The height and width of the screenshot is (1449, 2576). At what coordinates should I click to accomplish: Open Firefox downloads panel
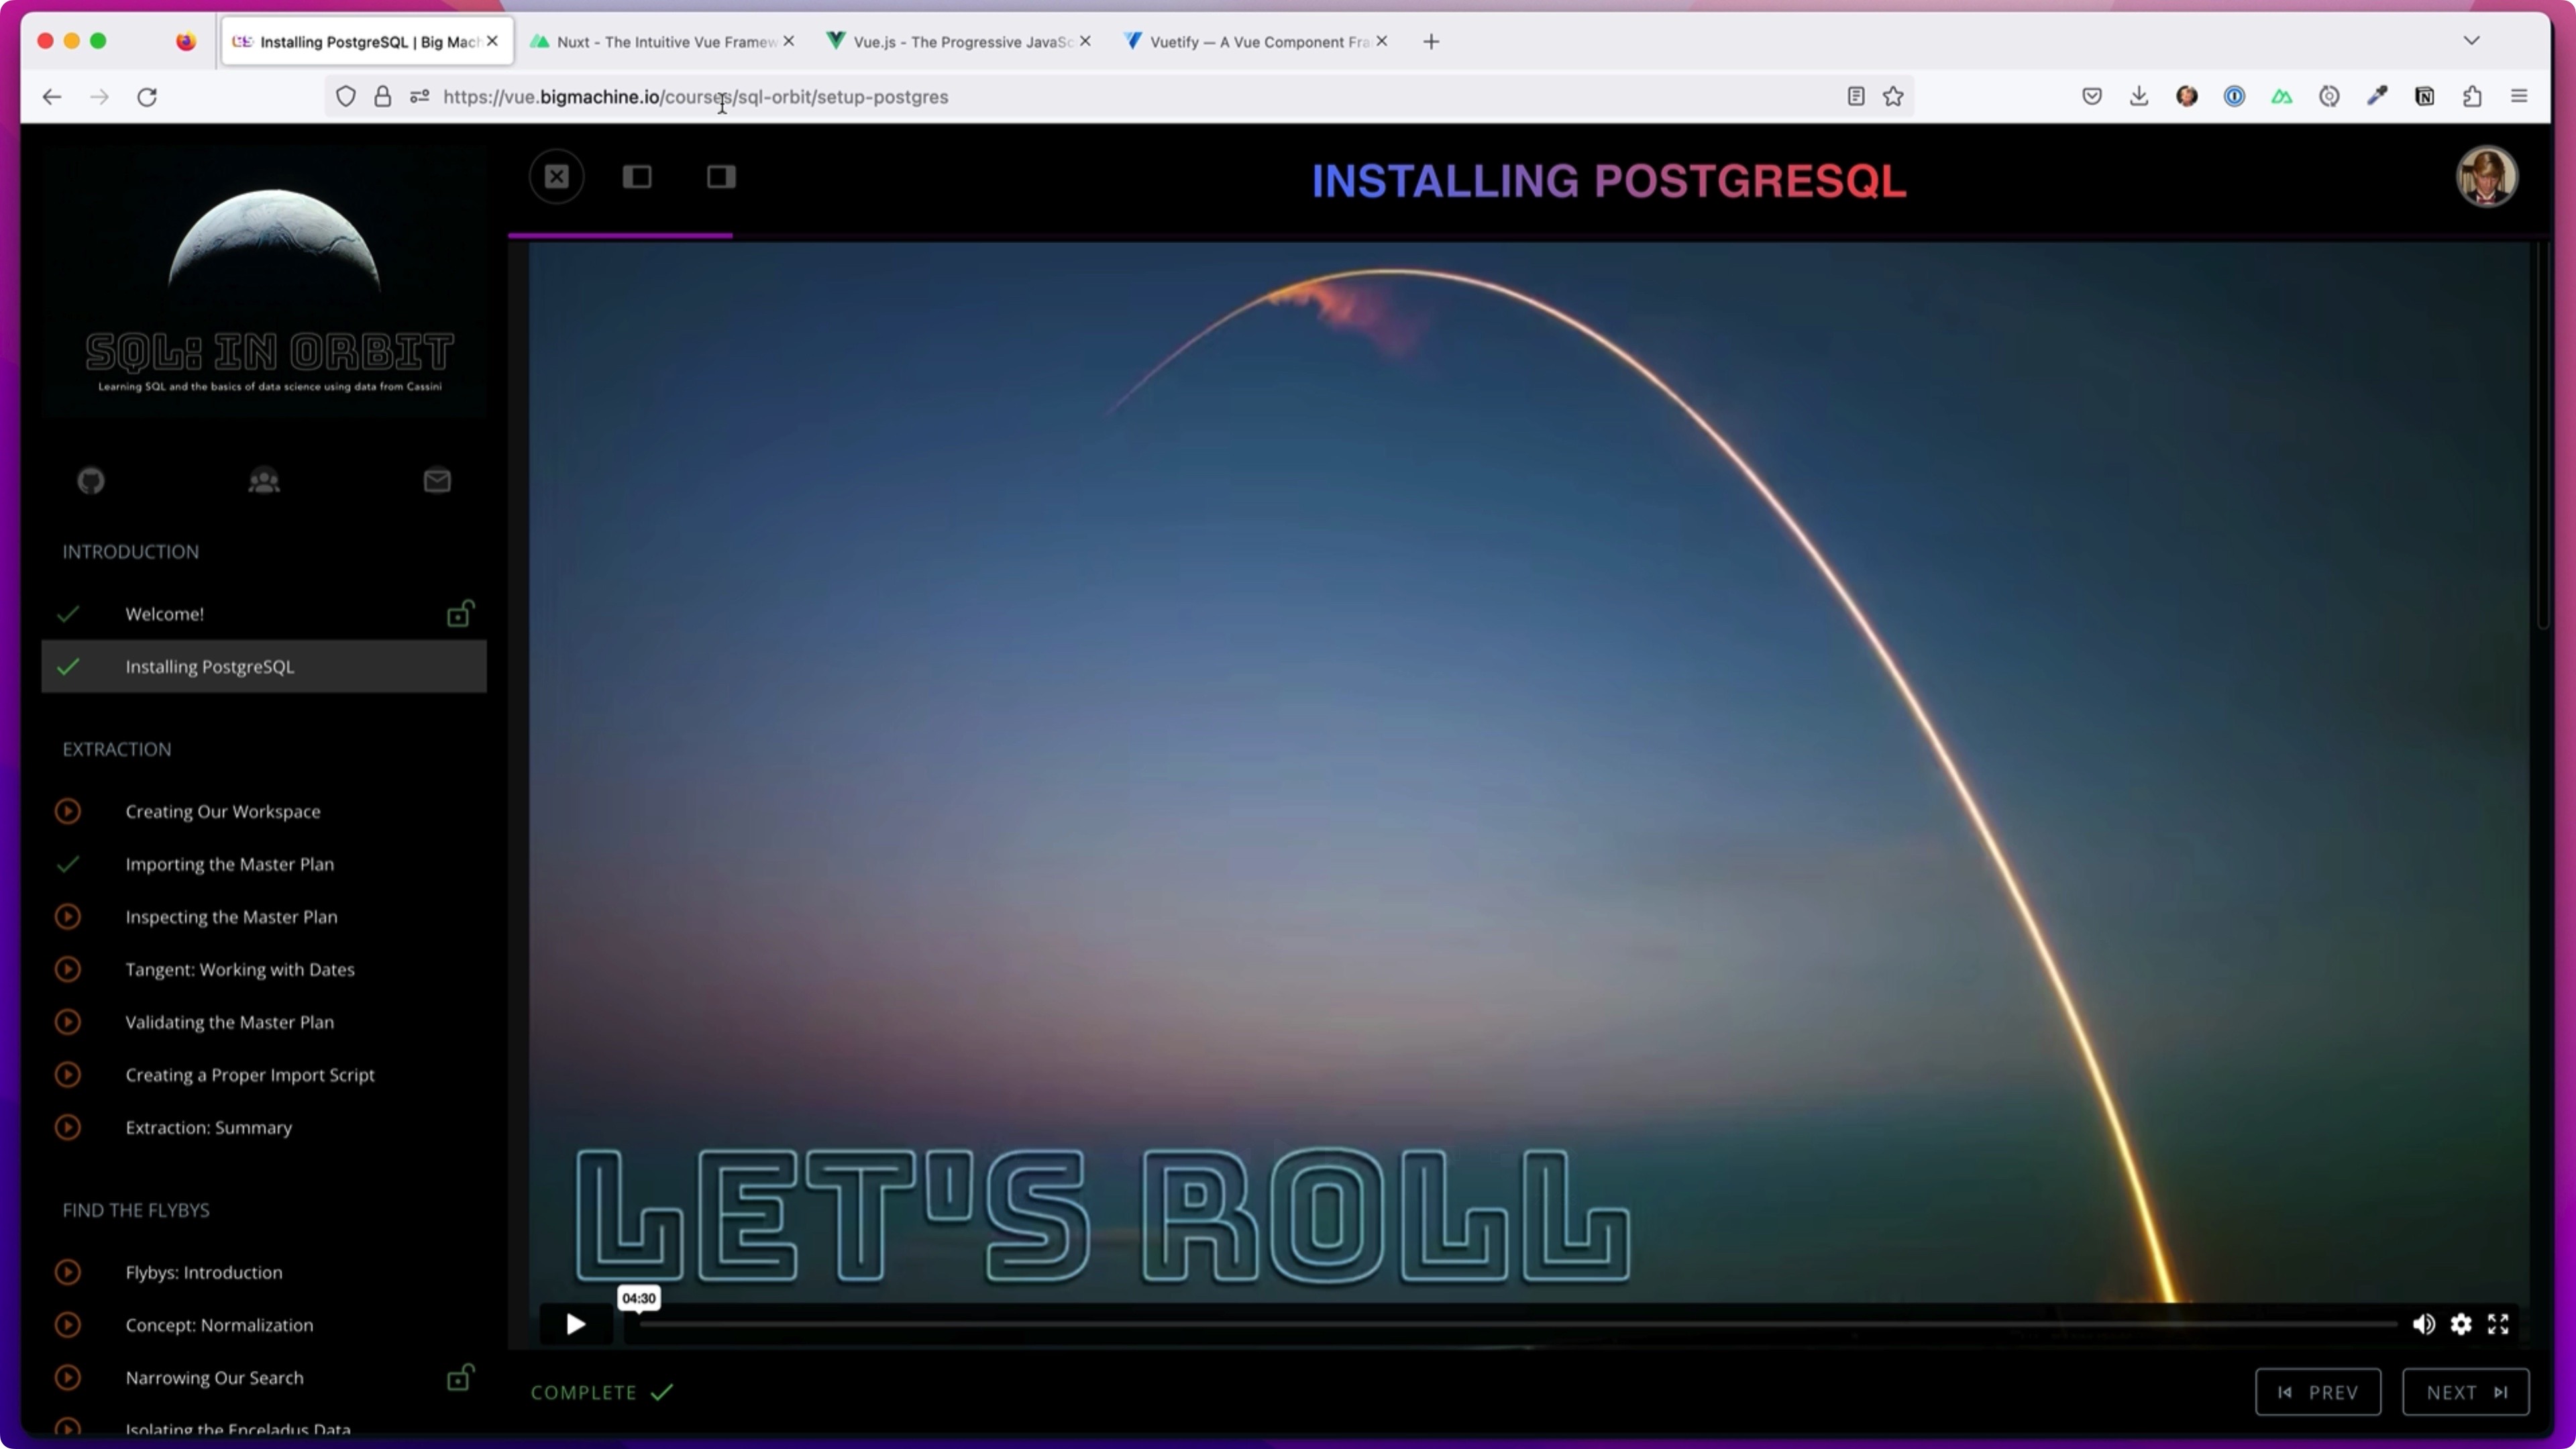[x=2139, y=97]
